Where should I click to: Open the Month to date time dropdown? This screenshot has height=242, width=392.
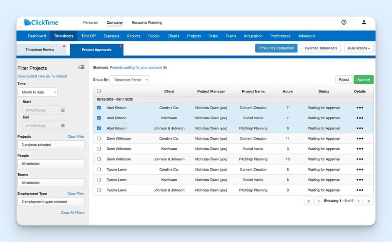38,92
